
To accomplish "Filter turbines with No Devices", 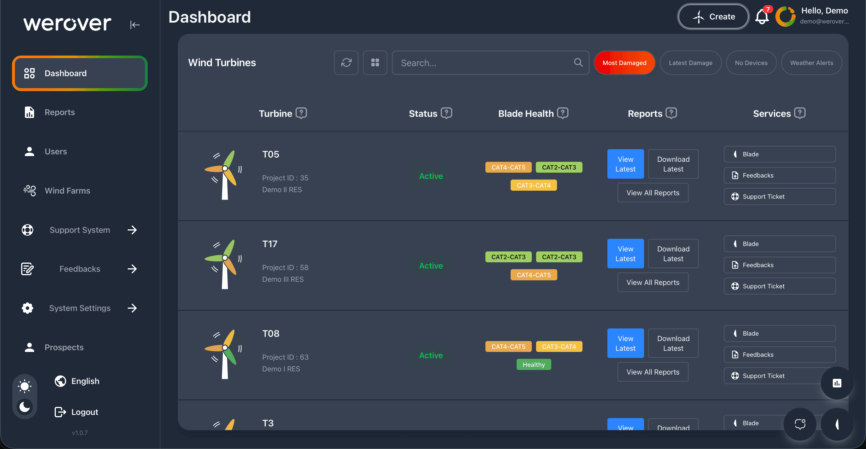I will pos(751,62).
